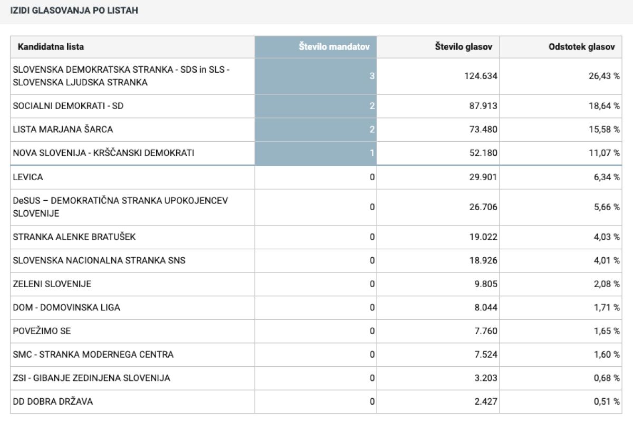Select Stranka Alenke Bratušek entry

coord(74,237)
